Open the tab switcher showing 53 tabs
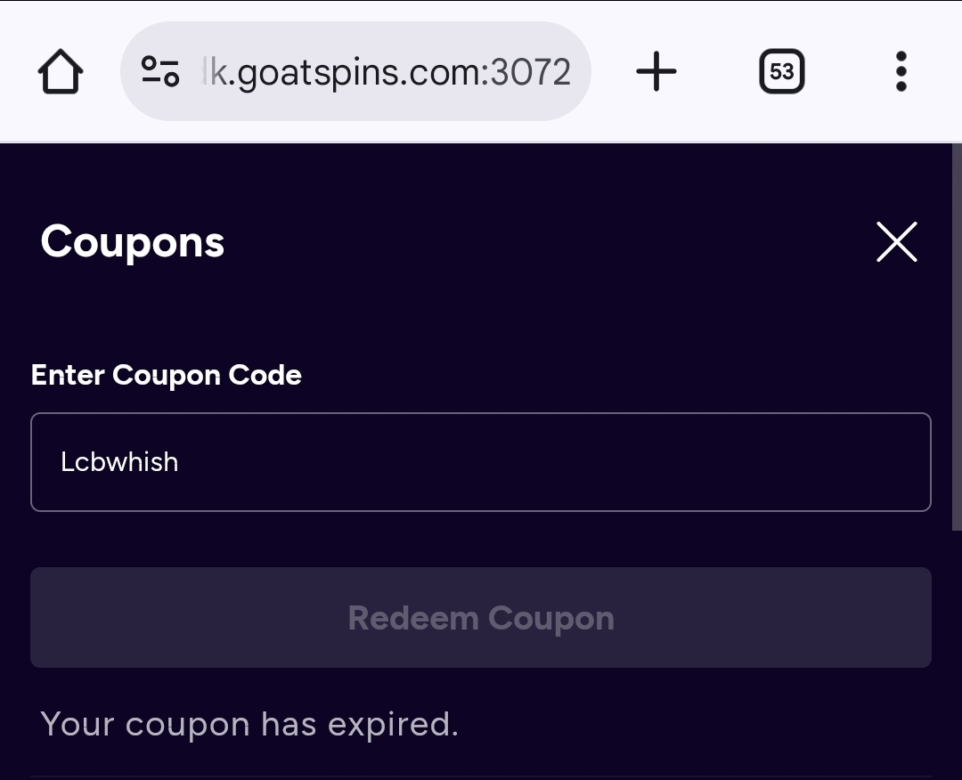 781,71
